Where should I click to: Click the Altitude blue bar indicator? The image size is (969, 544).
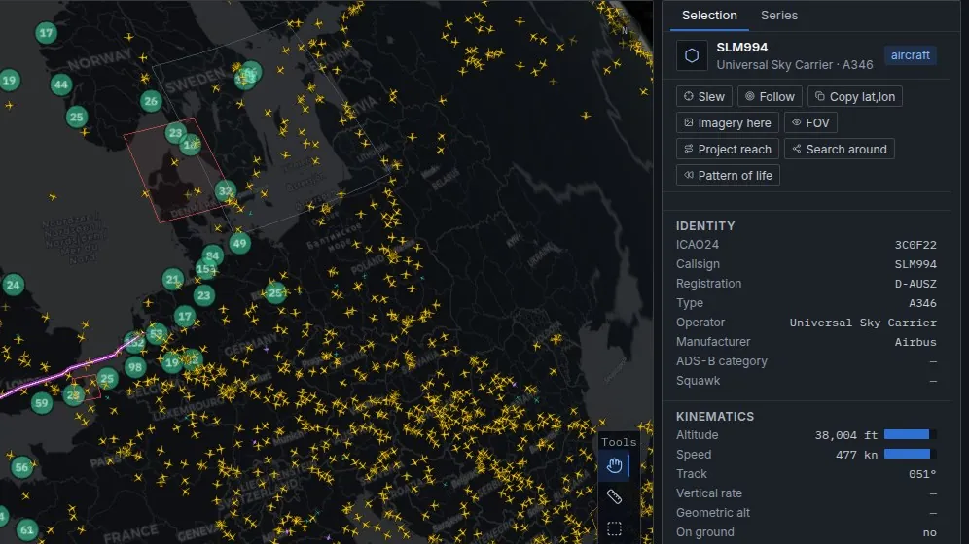pyautogui.click(x=910, y=435)
